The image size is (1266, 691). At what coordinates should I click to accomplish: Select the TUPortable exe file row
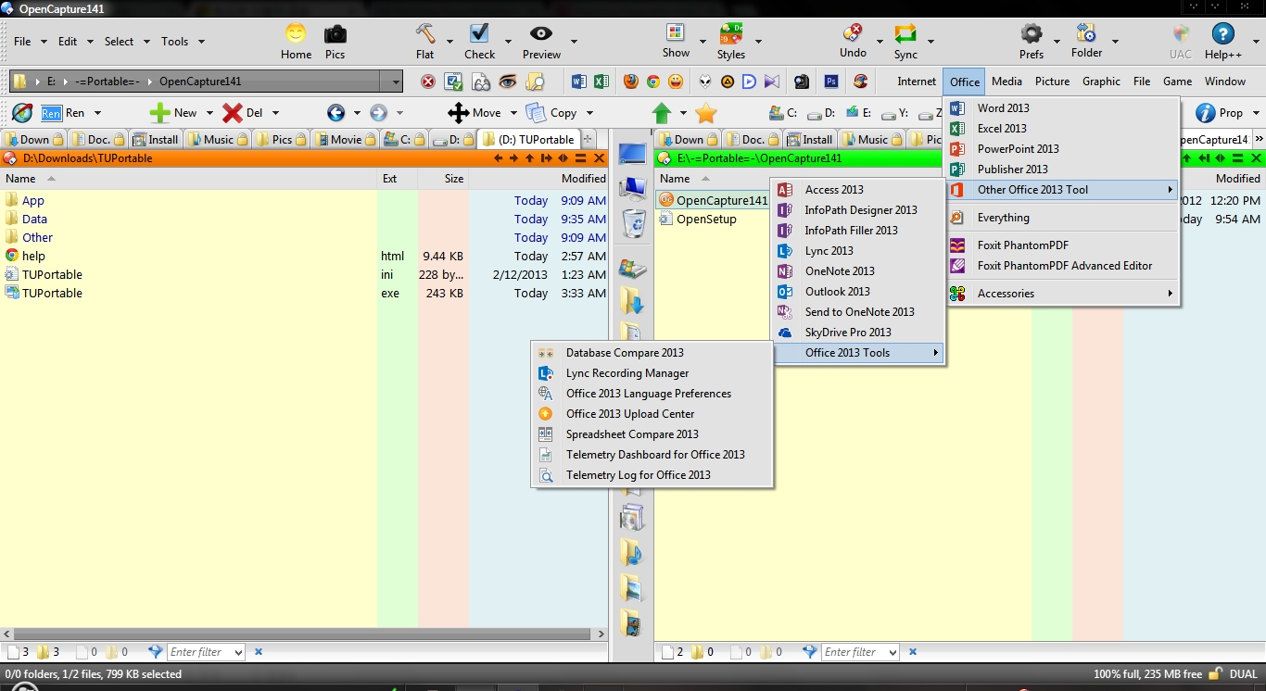point(304,293)
